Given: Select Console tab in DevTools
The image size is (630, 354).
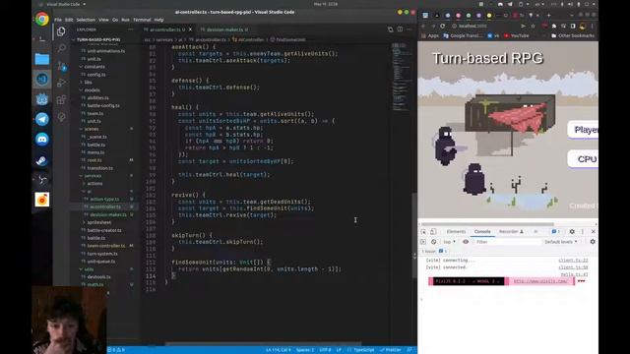Looking at the screenshot, I should (x=482, y=232).
